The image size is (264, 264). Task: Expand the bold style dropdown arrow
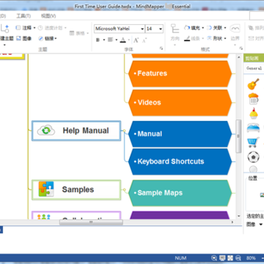pos(104,40)
